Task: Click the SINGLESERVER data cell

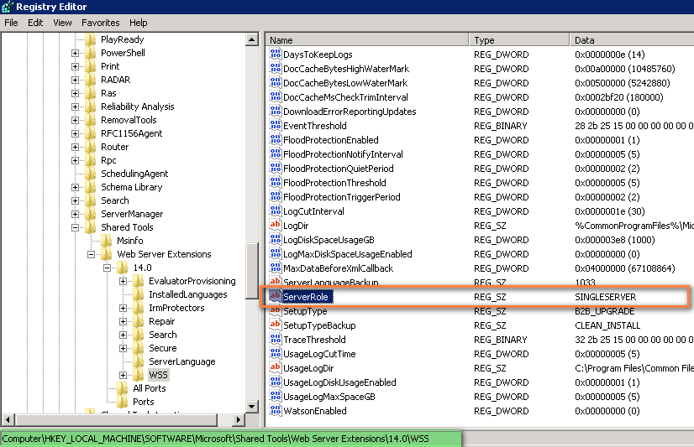Action: pos(606,297)
